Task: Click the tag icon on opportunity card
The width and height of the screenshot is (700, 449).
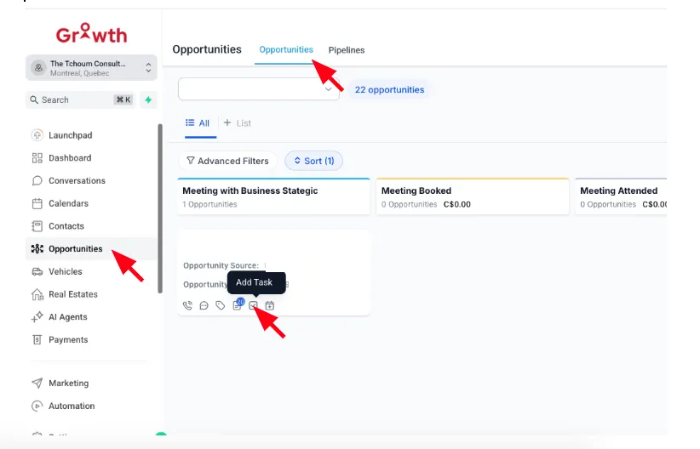Action: click(x=220, y=305)
